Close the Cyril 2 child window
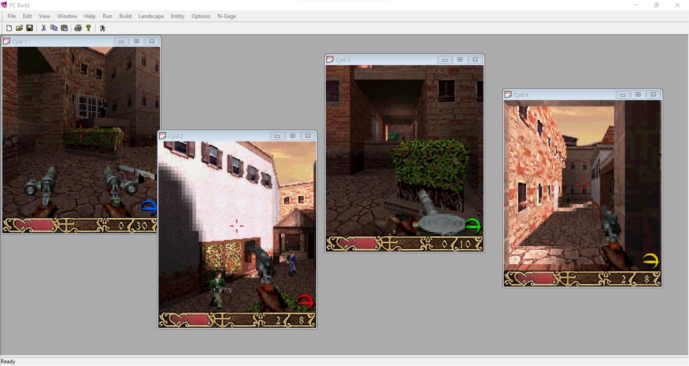Image resolution: width=689 pixels, height=366 pixels. [x=308, y=136]
